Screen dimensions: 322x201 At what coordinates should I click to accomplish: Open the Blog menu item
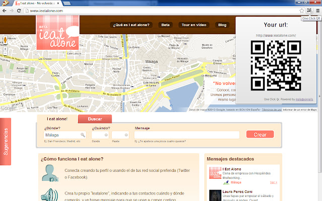(x=222, y=25)
